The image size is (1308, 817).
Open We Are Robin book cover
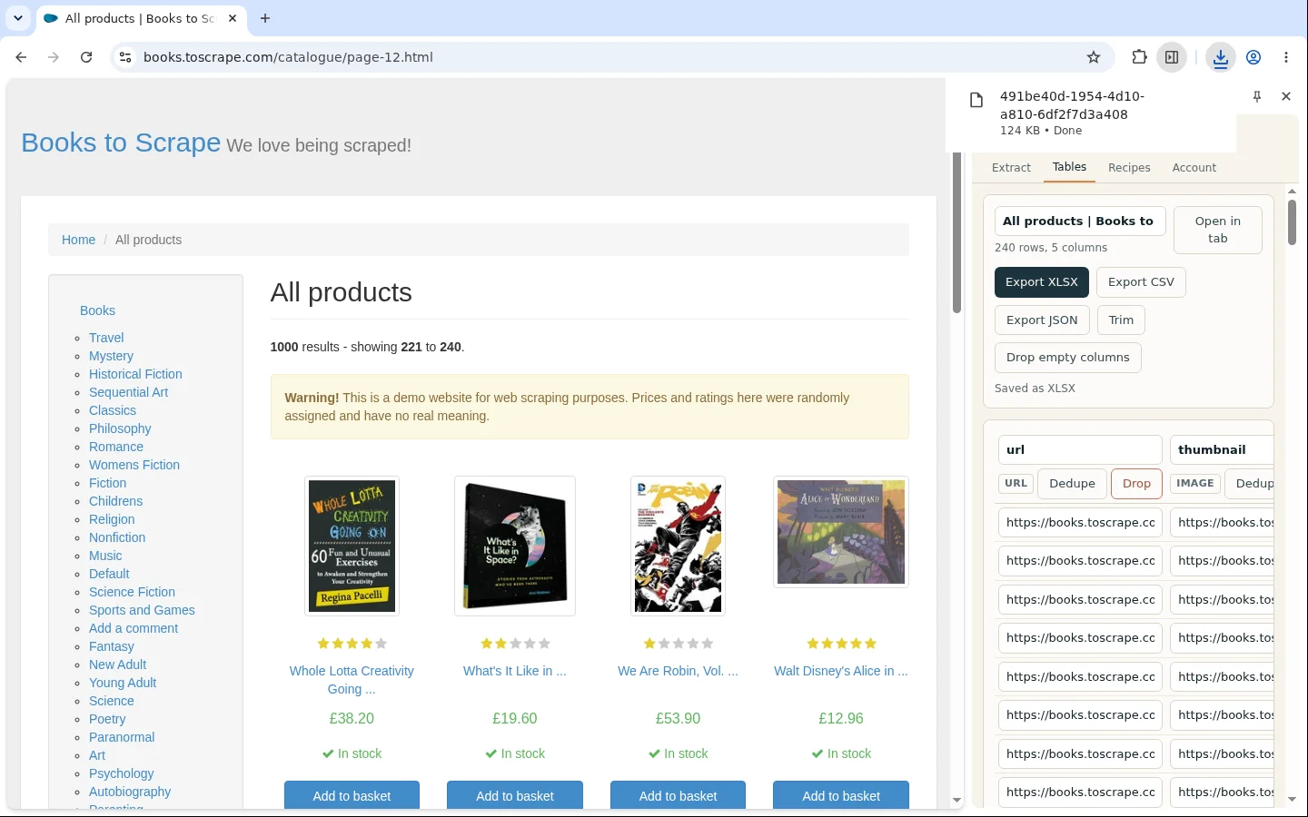[x=678, y=546]
